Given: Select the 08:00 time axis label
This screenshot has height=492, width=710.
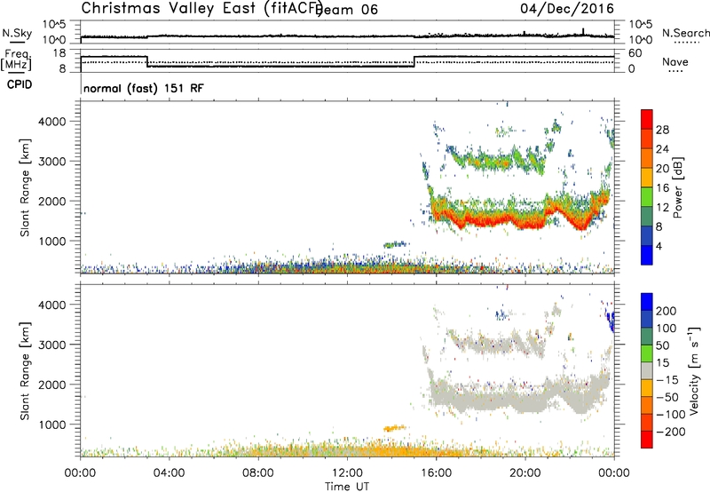Looking at the screenshot, I should (258, 473).
